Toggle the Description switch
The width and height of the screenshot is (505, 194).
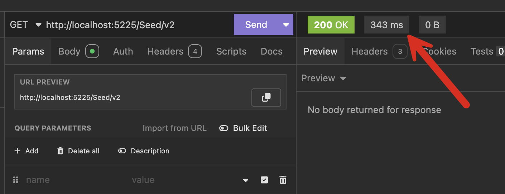pos(122,151)
